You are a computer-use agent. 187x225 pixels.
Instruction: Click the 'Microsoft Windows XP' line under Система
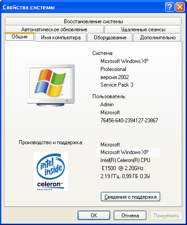point(125,61)
